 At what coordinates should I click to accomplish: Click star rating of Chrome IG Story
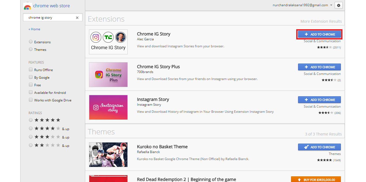[x=324, y=47]
